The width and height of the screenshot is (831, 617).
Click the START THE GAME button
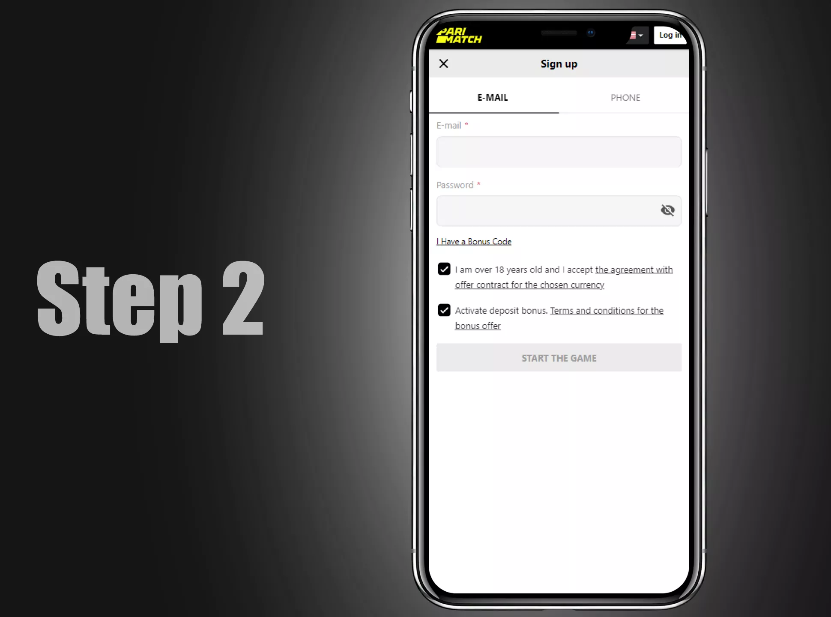pos(559,358)
